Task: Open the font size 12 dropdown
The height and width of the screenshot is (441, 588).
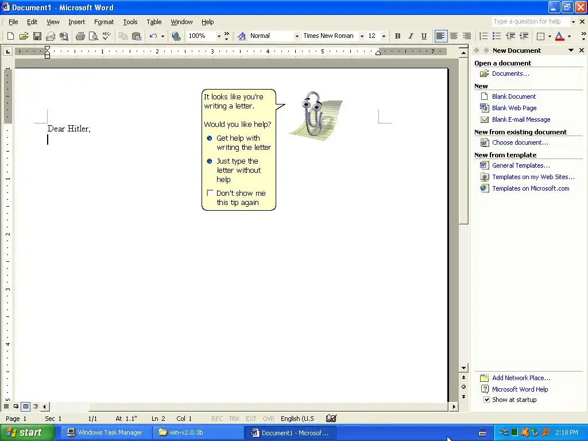Action: [383, 36]
